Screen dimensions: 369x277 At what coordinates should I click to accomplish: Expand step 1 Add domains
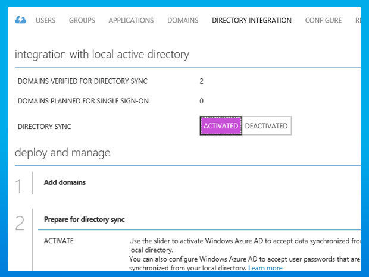[65, 182]
